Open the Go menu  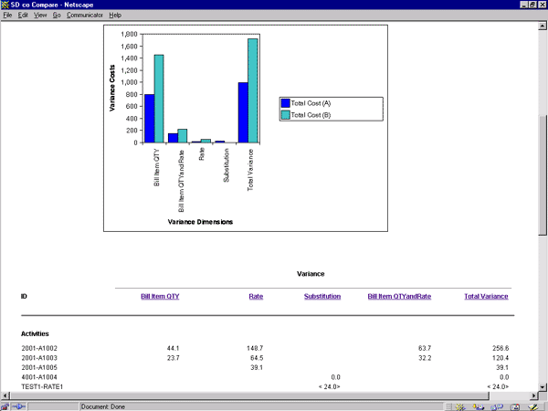(57, 15)
